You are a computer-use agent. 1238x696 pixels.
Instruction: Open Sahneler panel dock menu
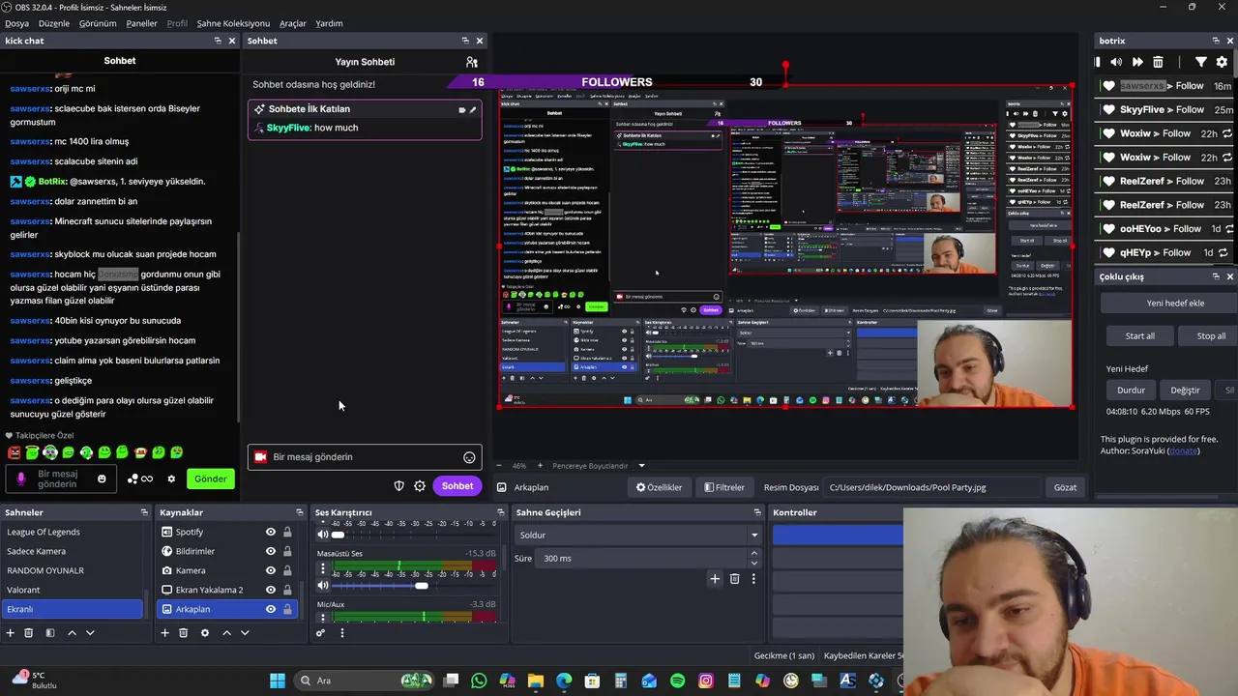pyautogui.click(x=144, y=512)
